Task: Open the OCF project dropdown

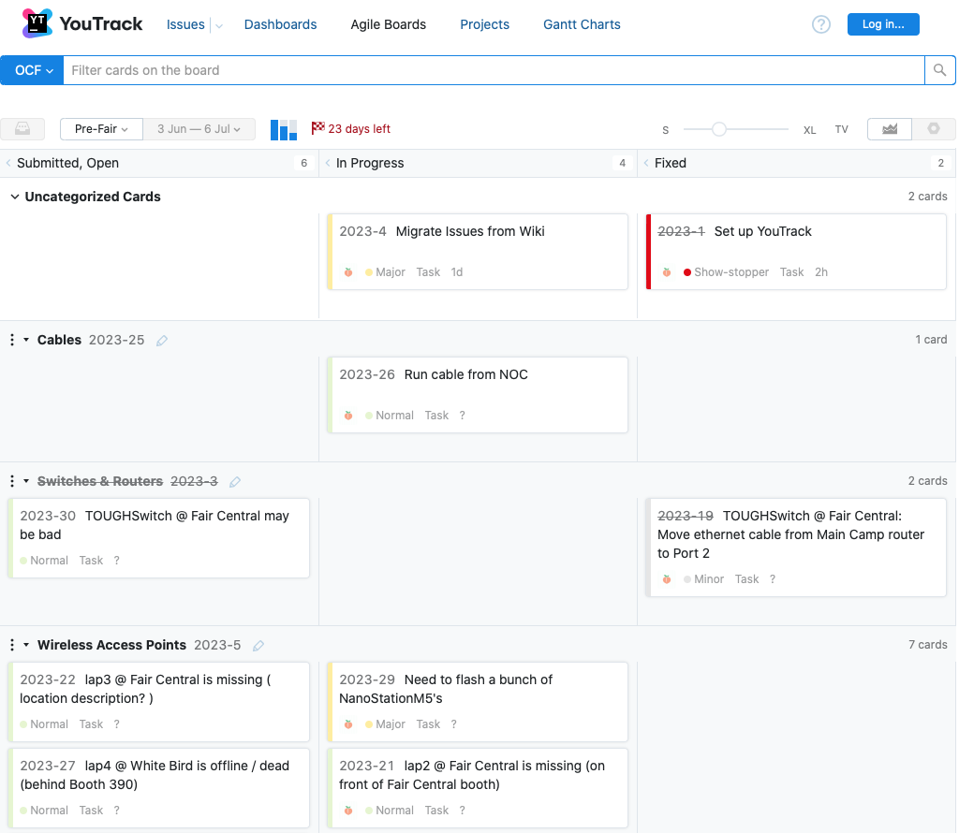Action: coord(33,70)
